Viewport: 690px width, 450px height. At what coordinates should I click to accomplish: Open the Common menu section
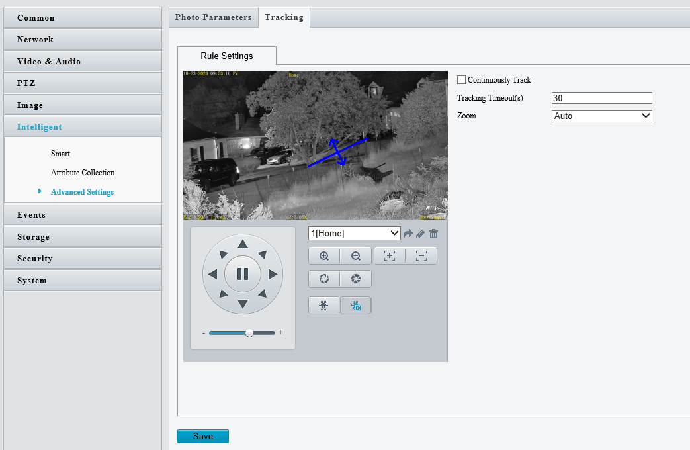(x=83, y=18)
